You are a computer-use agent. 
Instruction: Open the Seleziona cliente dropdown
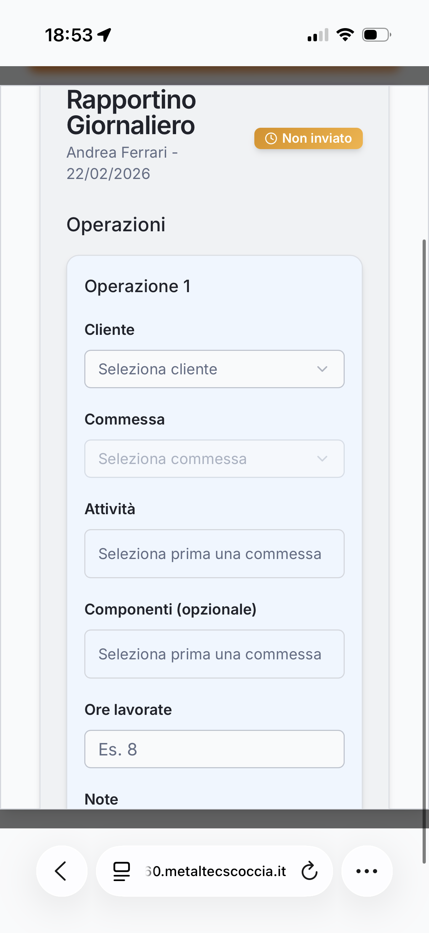tap(214, 369)
